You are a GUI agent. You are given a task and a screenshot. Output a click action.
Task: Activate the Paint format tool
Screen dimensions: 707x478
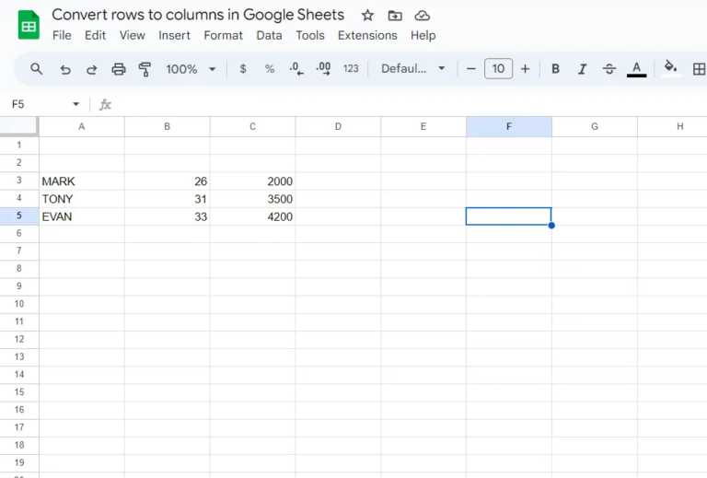tap(145, 69)
